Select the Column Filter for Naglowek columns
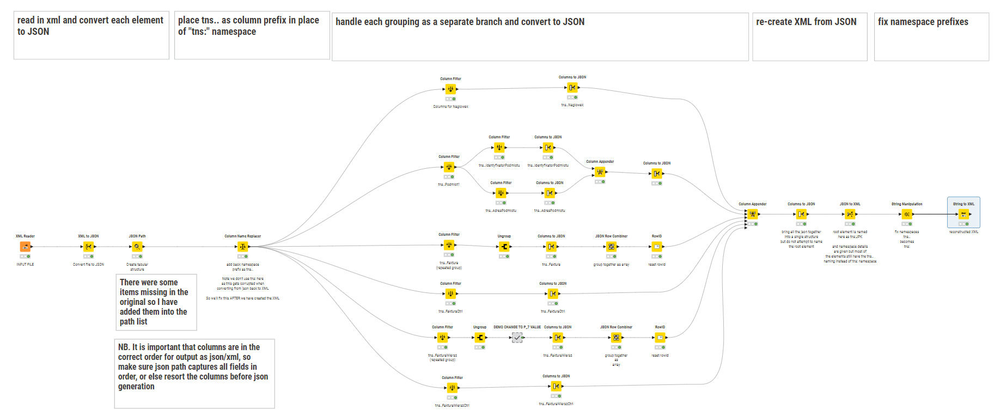This screenshot has width=994, height=416. [x=450, y=89]
